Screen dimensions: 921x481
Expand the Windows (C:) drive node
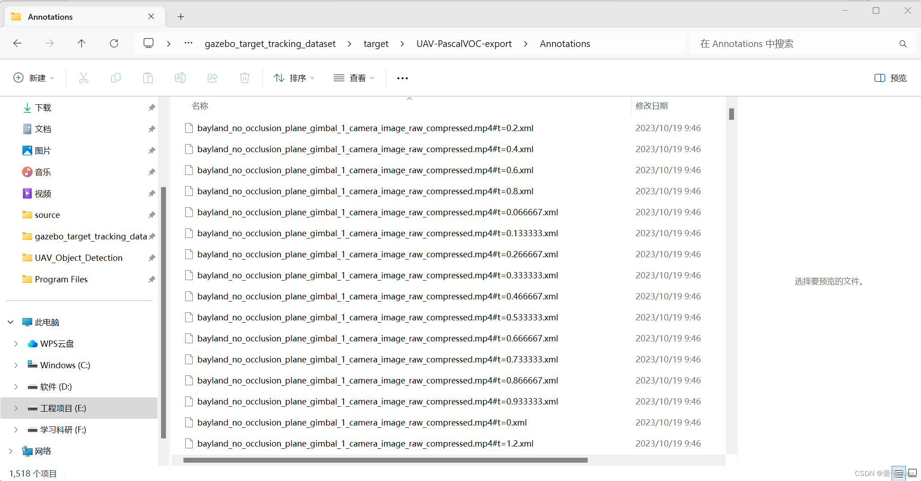(x=16, y=365)
